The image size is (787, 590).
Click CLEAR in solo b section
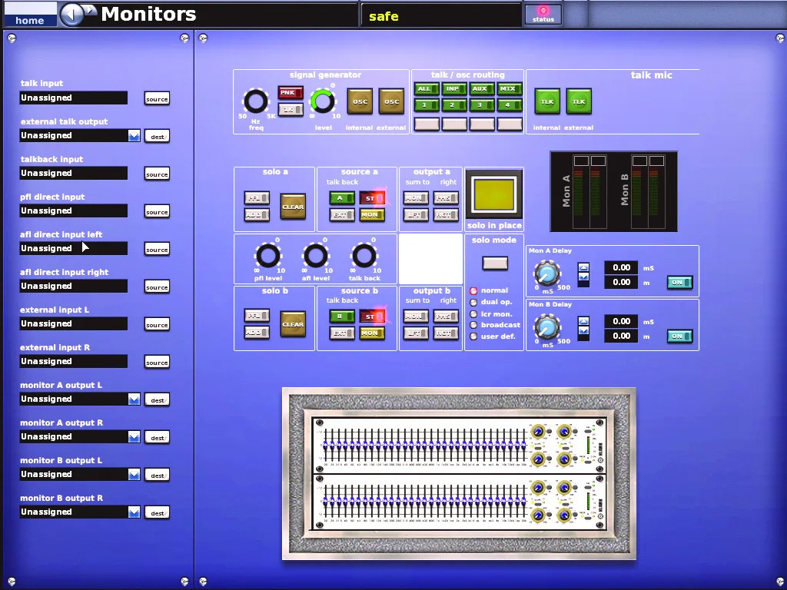(x=293, y=325)
